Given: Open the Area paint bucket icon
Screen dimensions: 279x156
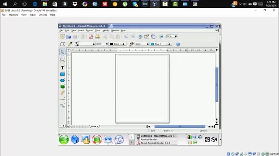Looking at the screenshot, I should pyautogui.click(x=132, y=44).
